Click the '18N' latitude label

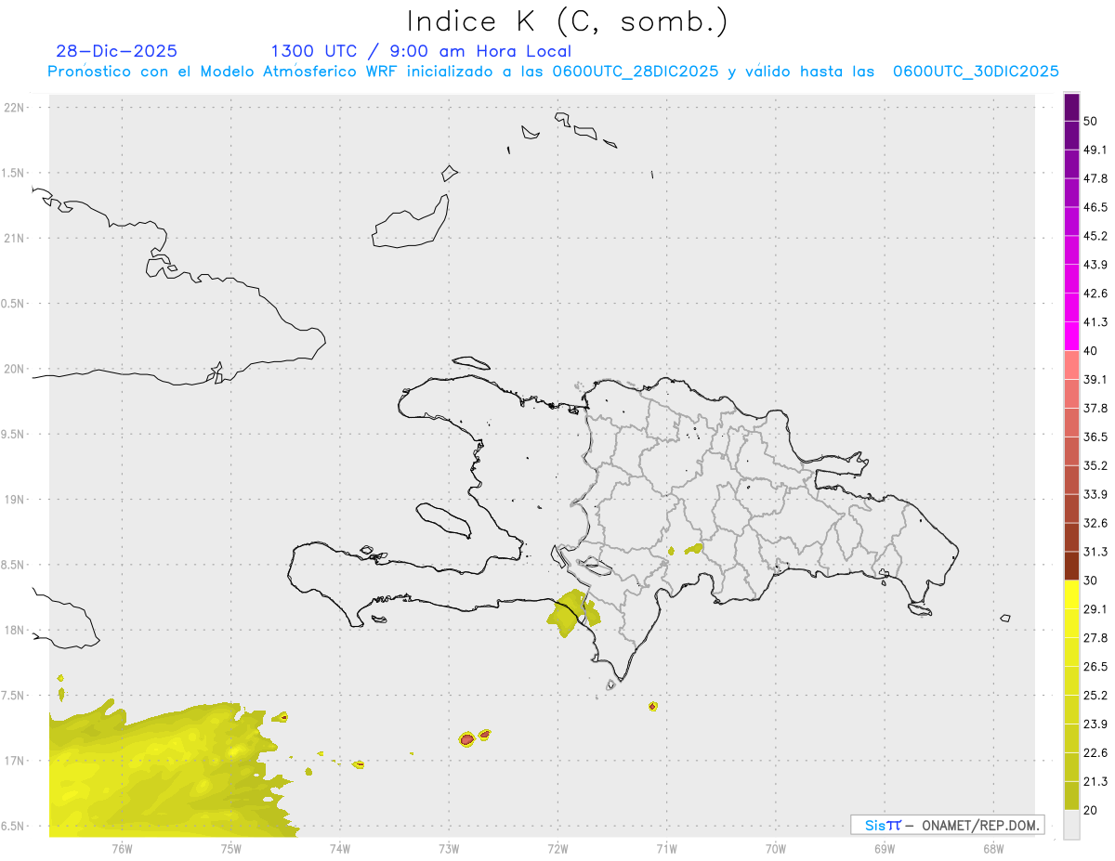(15, 630)
